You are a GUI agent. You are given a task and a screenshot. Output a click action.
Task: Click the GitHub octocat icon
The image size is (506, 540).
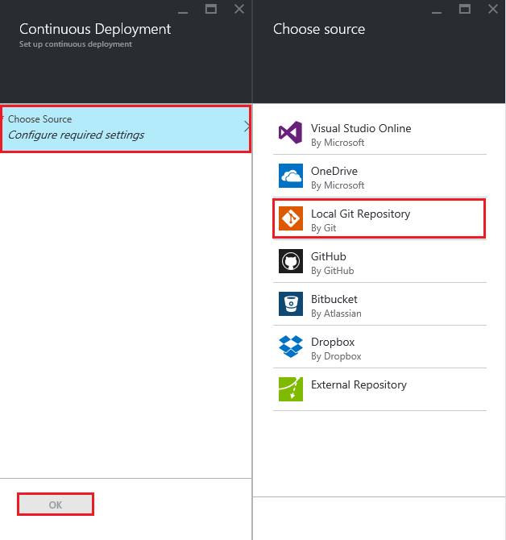291,261
